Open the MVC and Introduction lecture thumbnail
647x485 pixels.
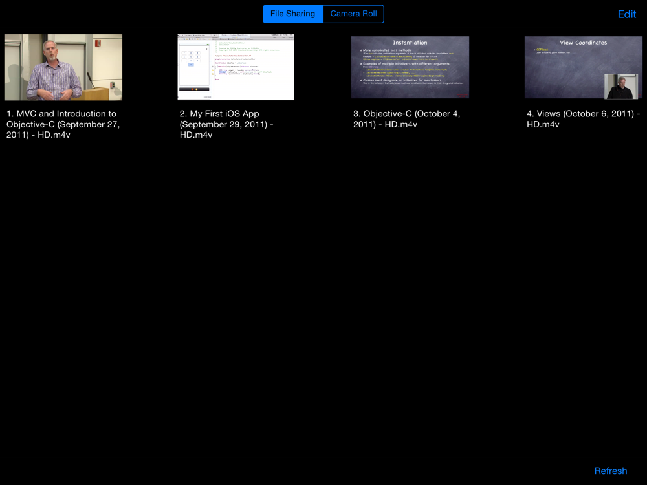pos(63,67)
